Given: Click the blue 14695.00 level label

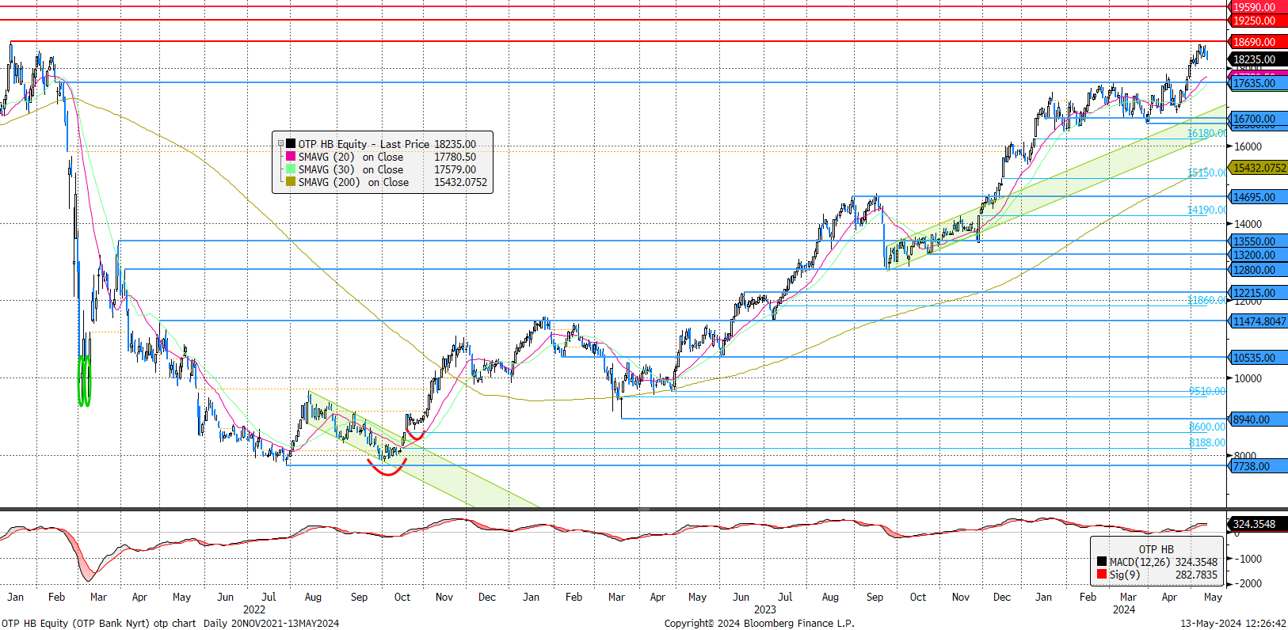Looking at the screenshot, I should 1259,197.
